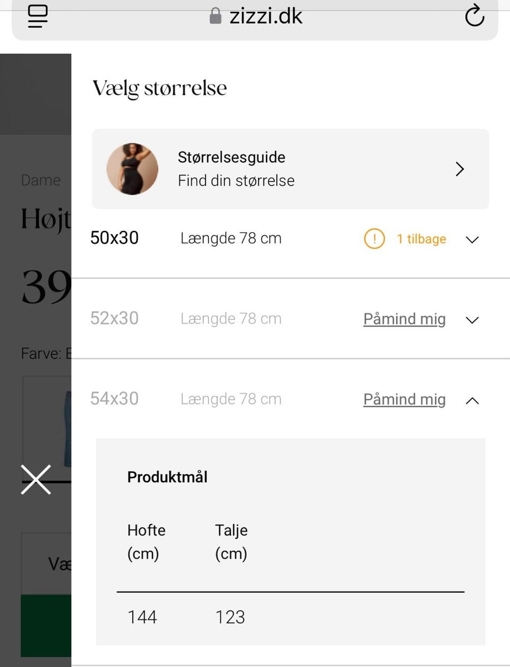Viewport: 510px width, 667px height.
Task: Tap the zizzi.dk address bar
Action: 266,16
